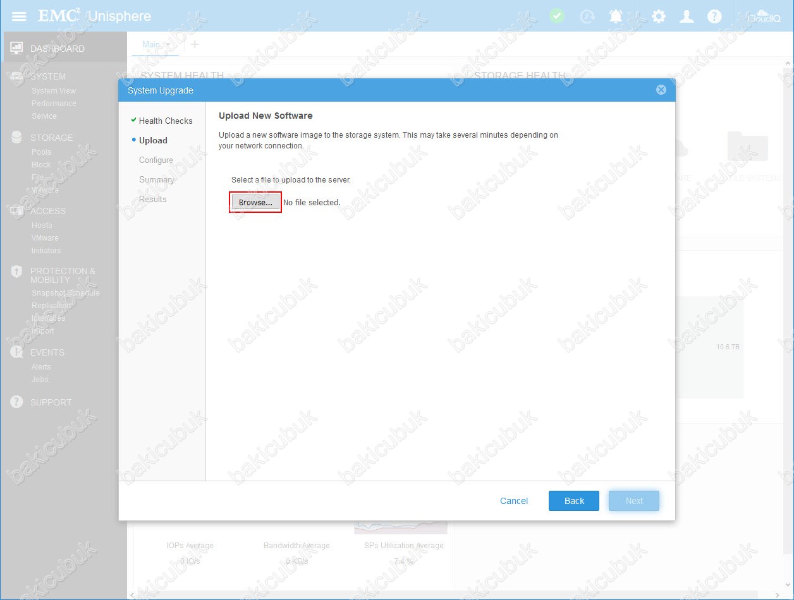Open the Main tab dropdown arrow
794x600 pixels.
[x=168, y=45]
